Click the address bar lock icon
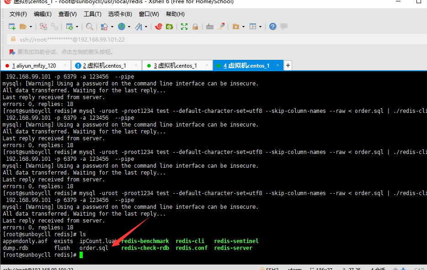This screenshot has width=427, height=270. [13, 39]
